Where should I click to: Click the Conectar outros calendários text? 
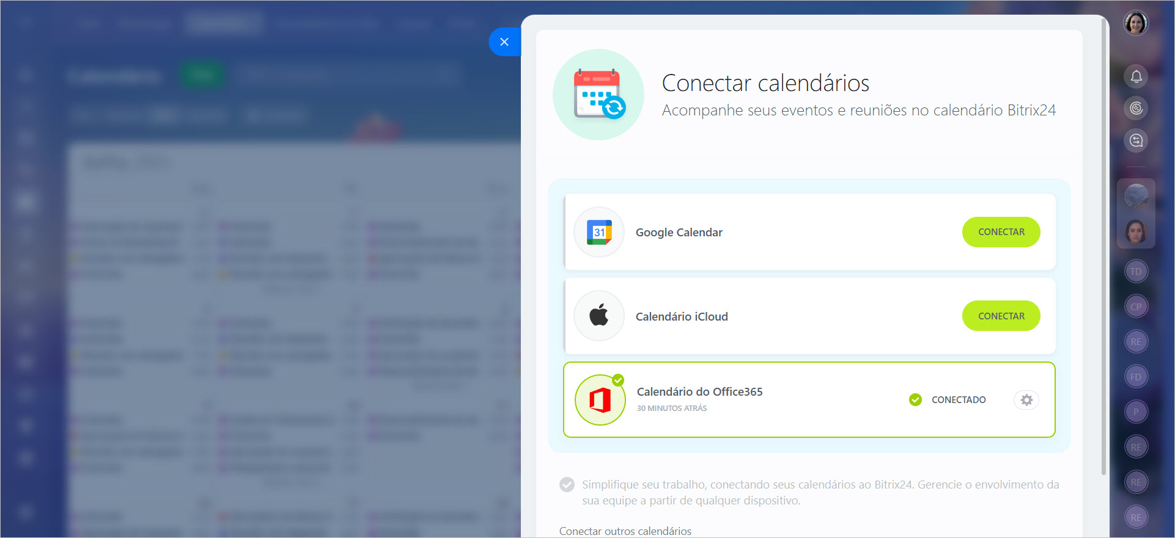coord(625,531)
